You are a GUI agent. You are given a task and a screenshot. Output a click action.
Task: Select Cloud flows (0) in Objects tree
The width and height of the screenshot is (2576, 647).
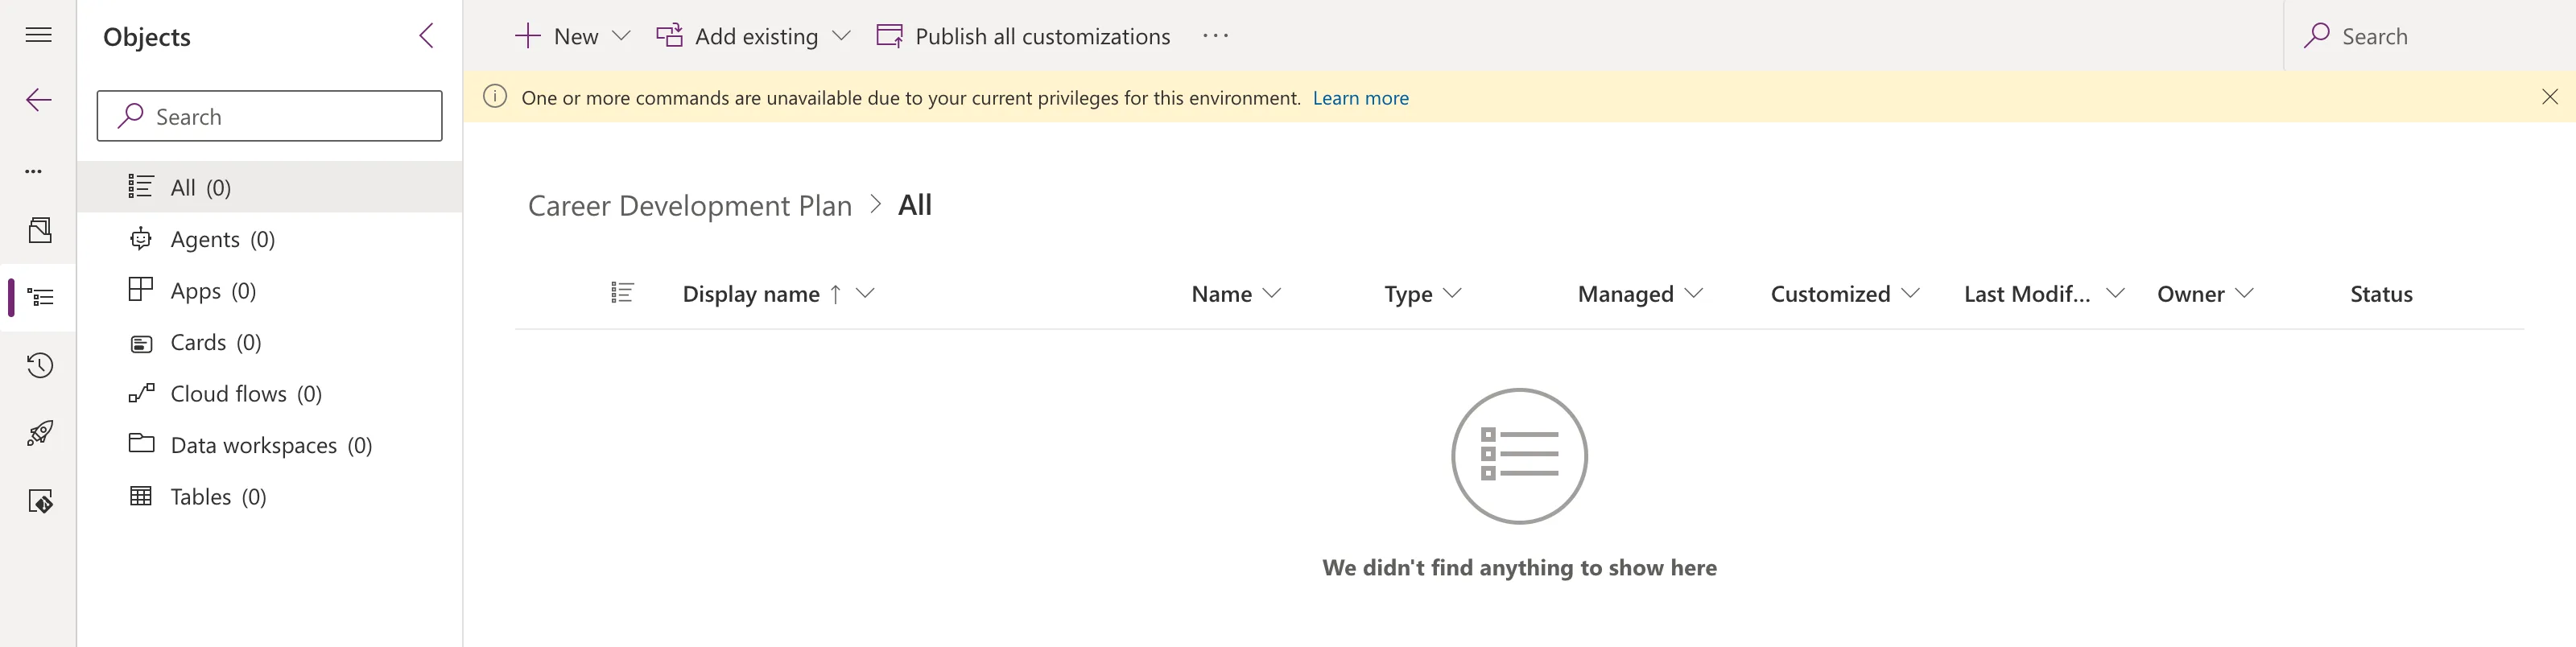point(270,393)
